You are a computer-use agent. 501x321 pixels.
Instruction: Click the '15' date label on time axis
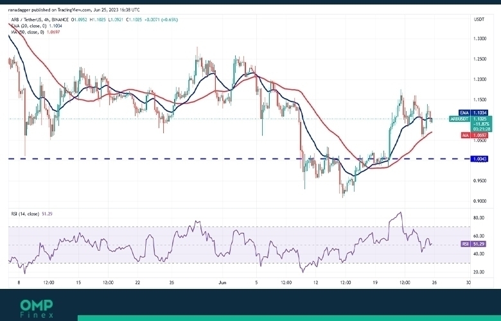[x=78, y=282]
